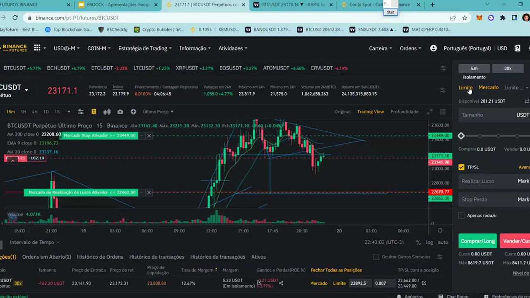Image resolution: width=530 pixels, height=298 pixels.
Task: Click the transfer funds arrows icon
Action: (x=527, y=101)
